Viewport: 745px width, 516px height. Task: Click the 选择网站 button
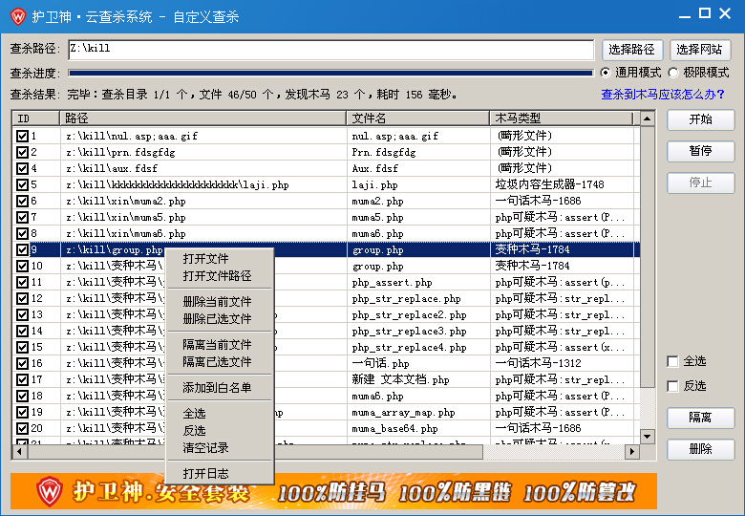[700, 50]
